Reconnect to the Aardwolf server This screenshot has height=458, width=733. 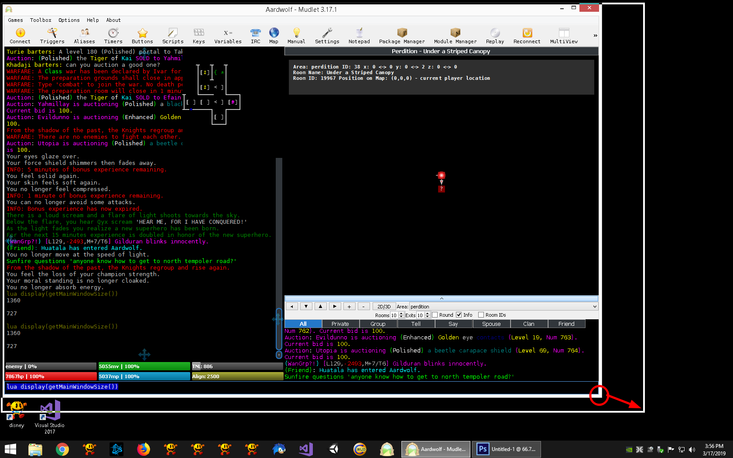point(526,35)
